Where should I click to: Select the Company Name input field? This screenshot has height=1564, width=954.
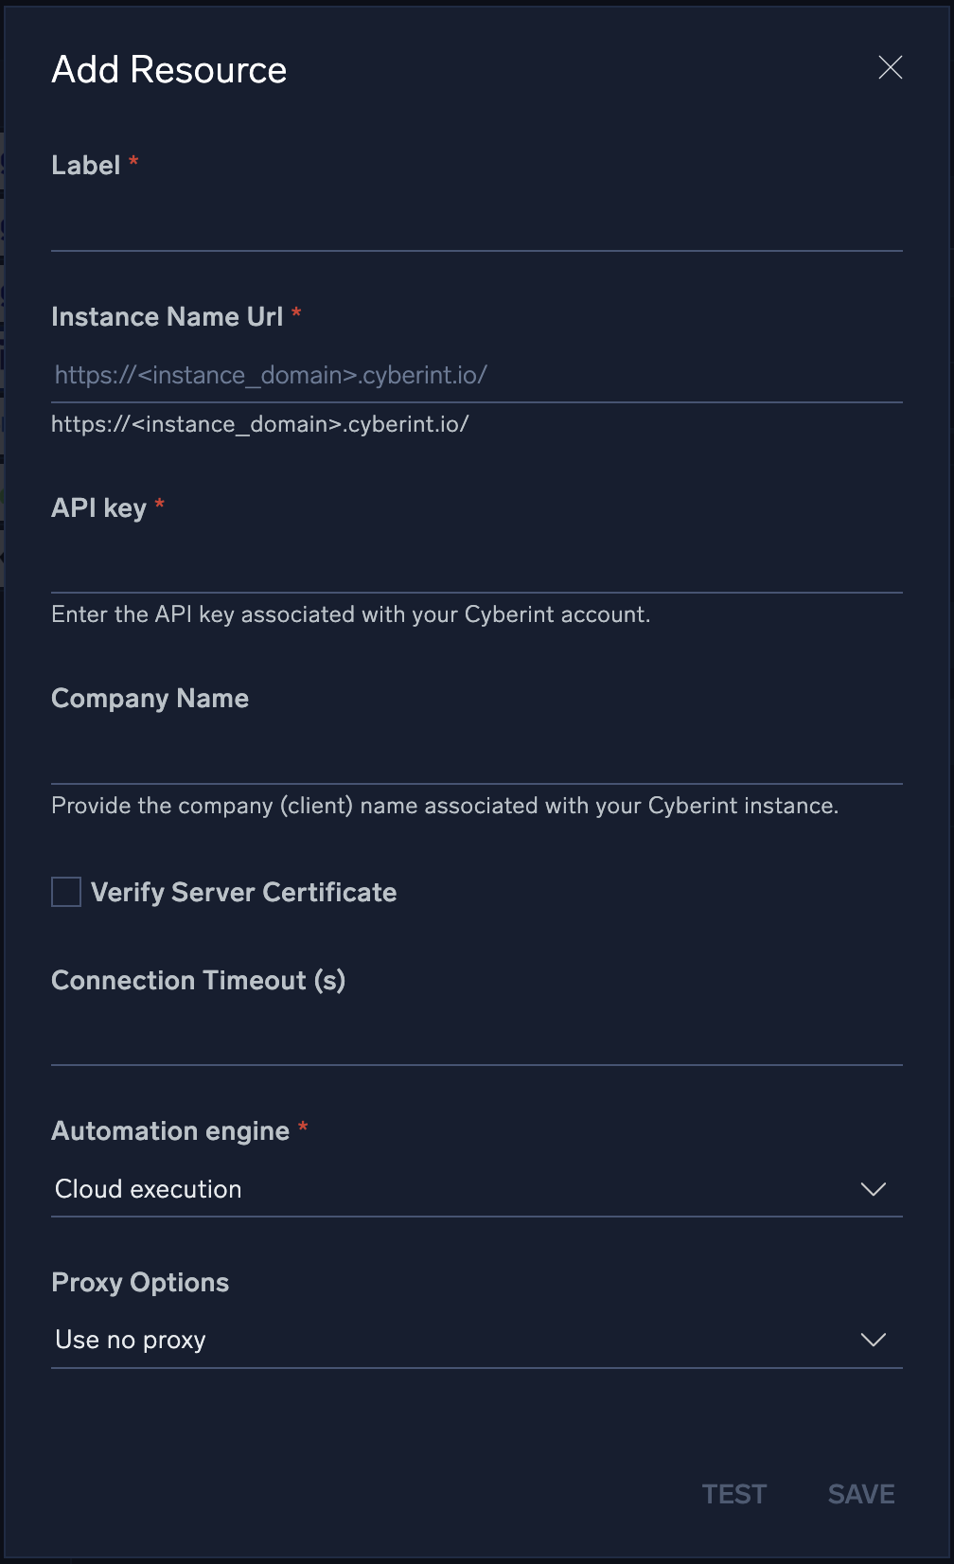pos(476,757)
